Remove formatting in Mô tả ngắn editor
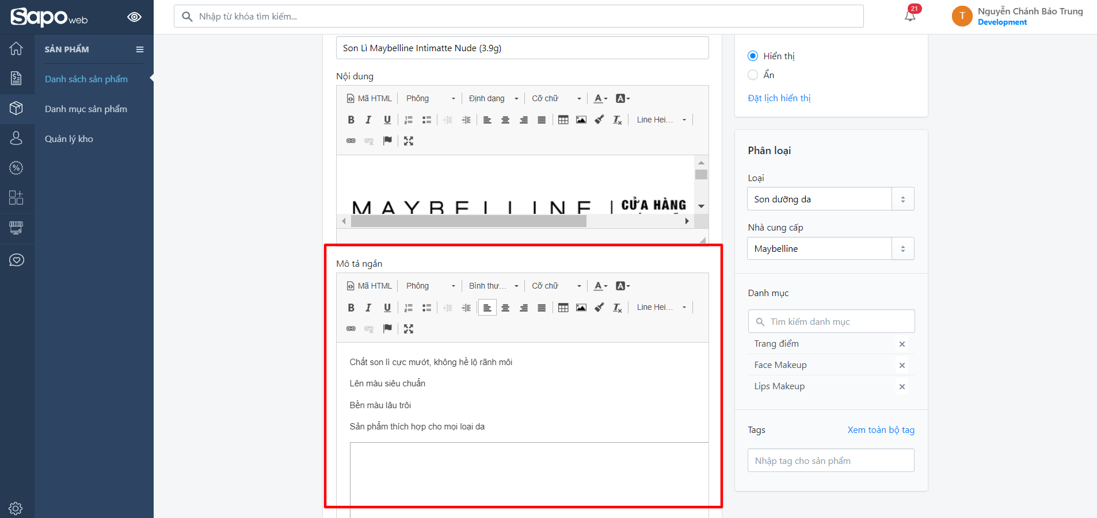The image size is (1097, 518). [x=618, y=308]
